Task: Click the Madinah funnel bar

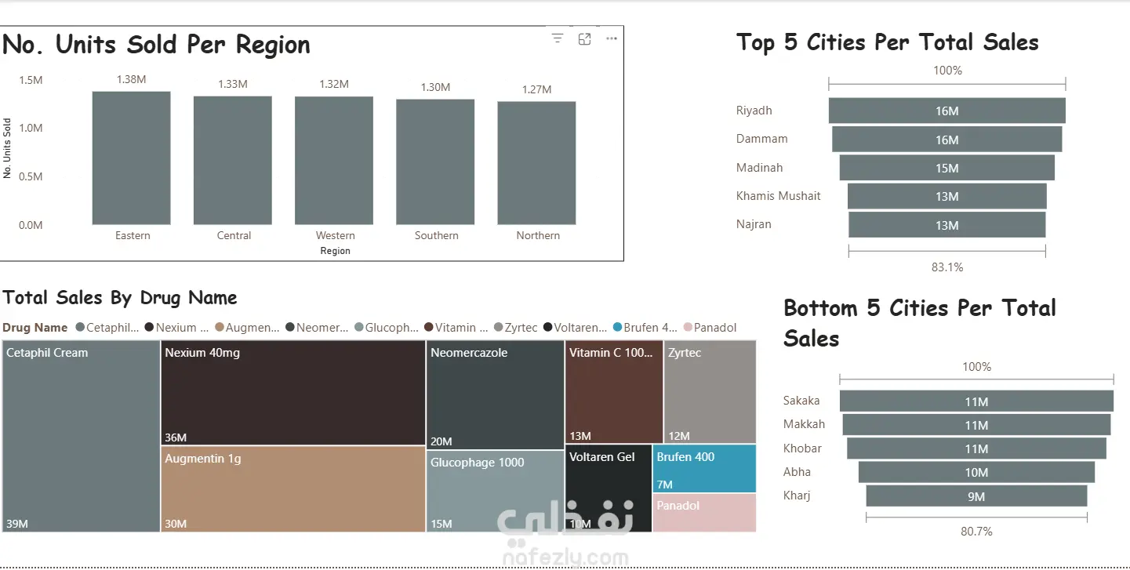Action: [947, 168]
